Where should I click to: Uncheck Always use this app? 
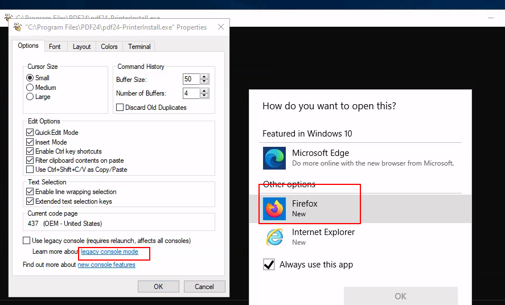[269, 265]
